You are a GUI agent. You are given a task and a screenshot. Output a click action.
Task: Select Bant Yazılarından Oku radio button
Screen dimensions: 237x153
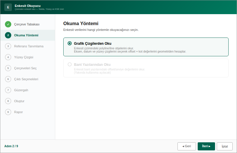[x=70, y=64]
